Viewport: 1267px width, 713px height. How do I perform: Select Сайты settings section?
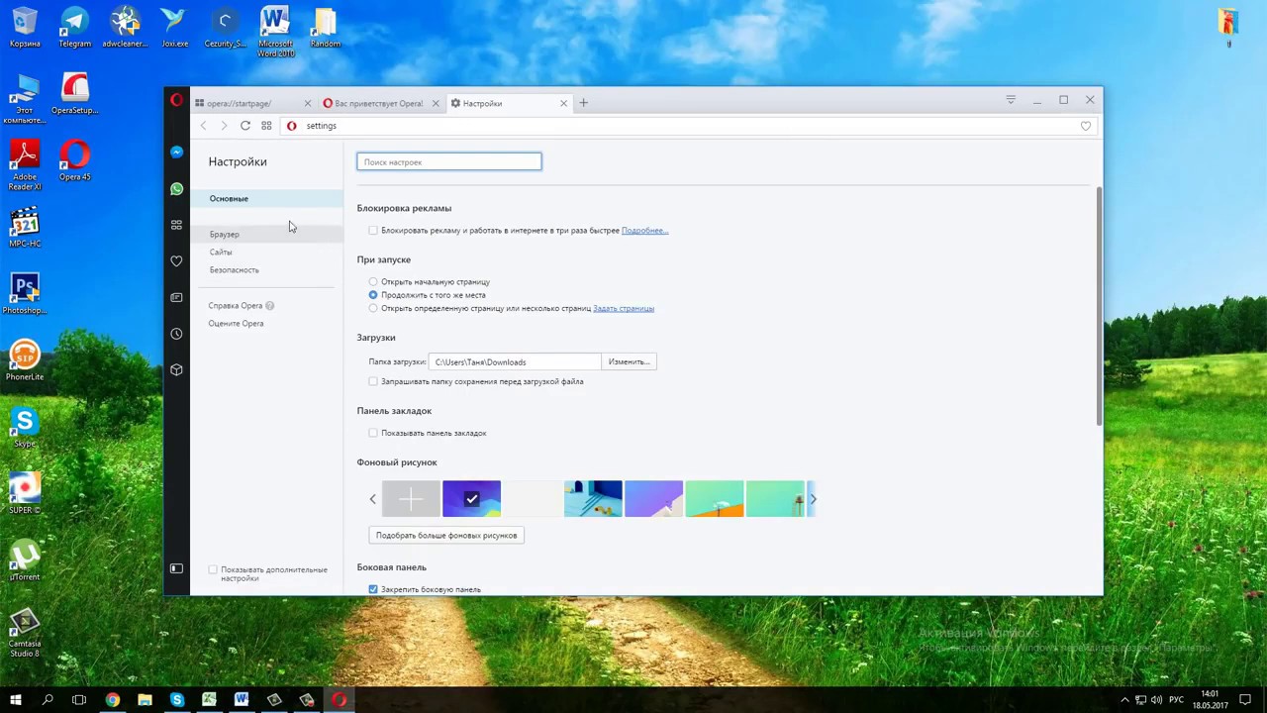pyautogui.click(x=221, y=253)
